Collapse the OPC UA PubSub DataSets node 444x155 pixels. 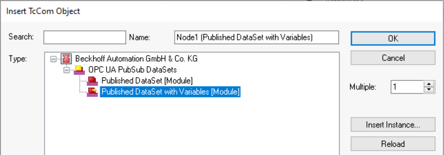(x=67, y=70)
